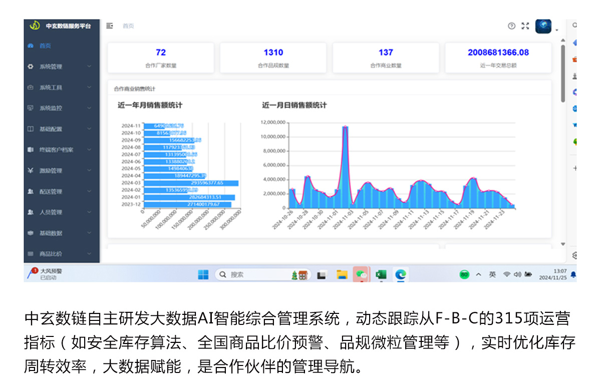This screenshot has height=389, width=601.
Task: Click the volume speaker tray icon
Action: coord(517,274)
